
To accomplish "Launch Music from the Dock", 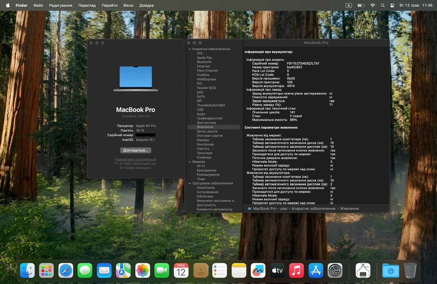I will tap(297, 270).
